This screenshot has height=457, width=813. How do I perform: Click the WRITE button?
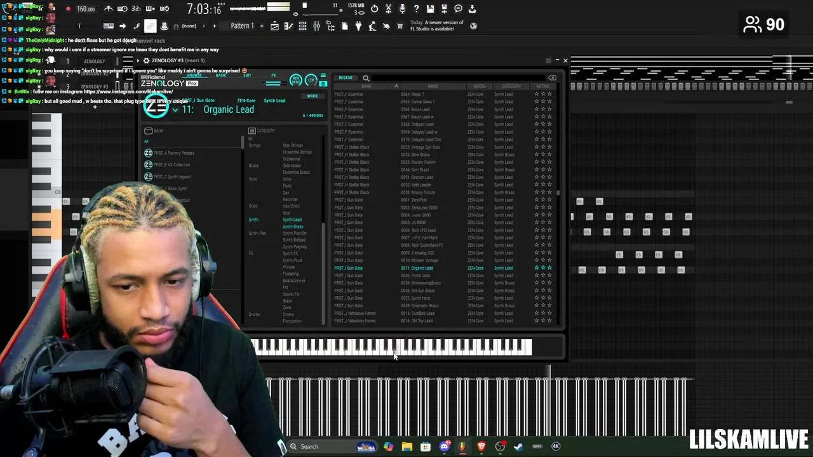pos(312,96)
